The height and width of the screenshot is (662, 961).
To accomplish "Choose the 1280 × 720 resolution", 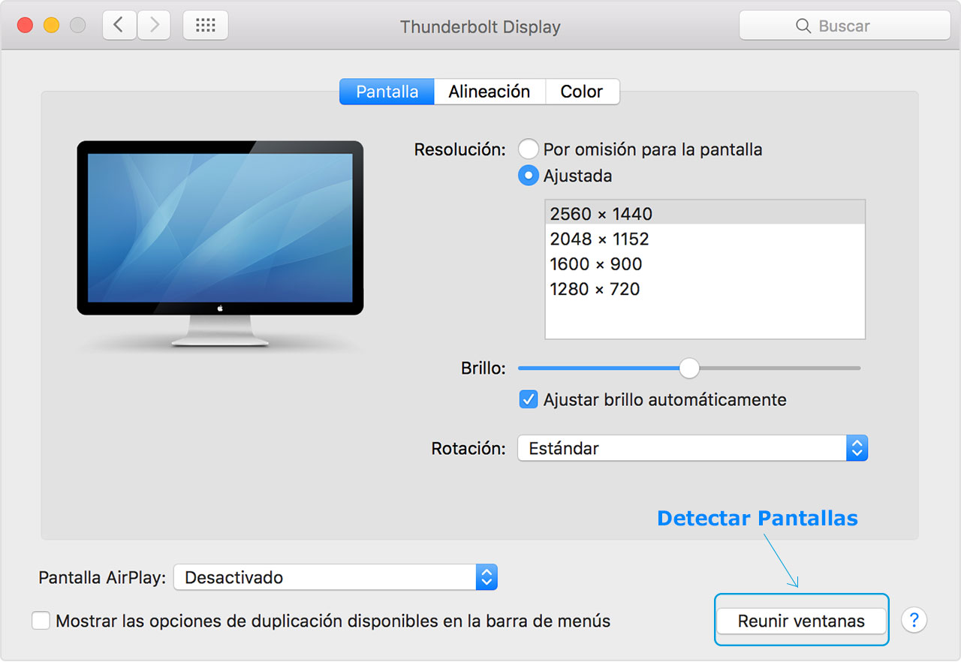I will coord(594,289).
